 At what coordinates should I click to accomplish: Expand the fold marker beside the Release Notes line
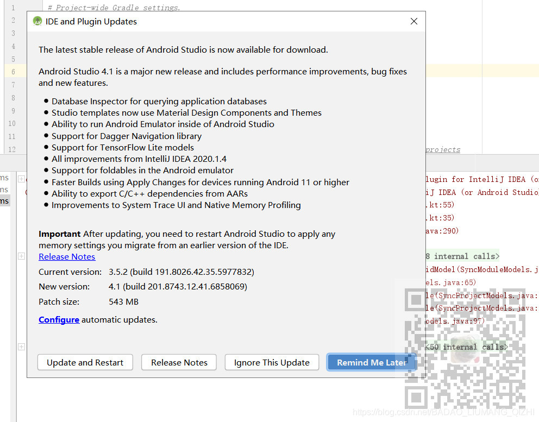pos(21,255)
